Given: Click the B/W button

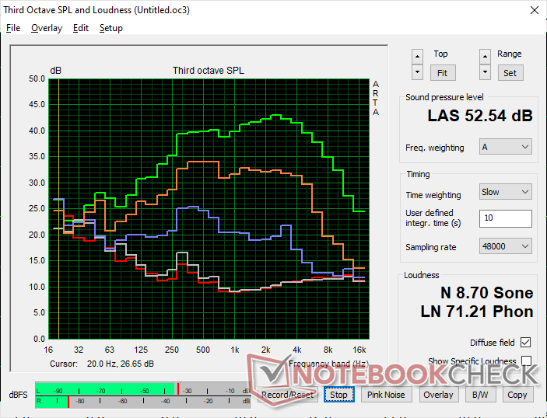Looking at the screenshot, I should tap(480, 395).
